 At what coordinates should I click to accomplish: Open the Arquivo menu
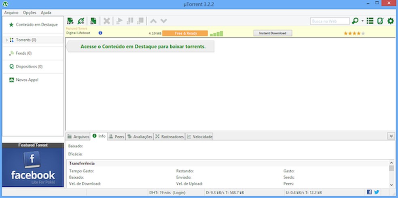click(11, 13)
